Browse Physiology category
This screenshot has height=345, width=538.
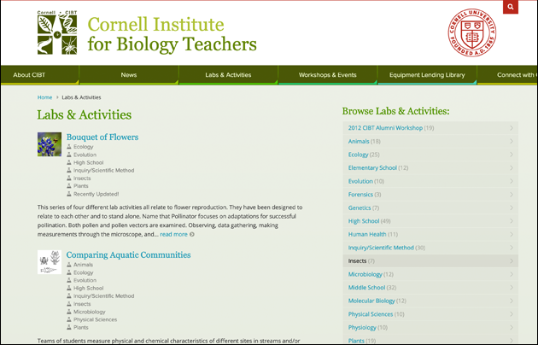(430, 328)
